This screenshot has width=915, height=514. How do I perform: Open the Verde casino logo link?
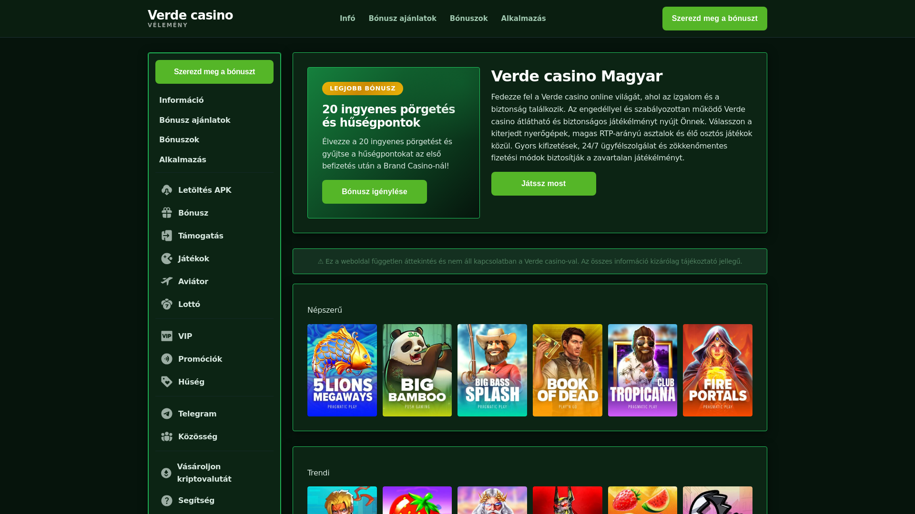pyautogui.click(x=190, y=19)
